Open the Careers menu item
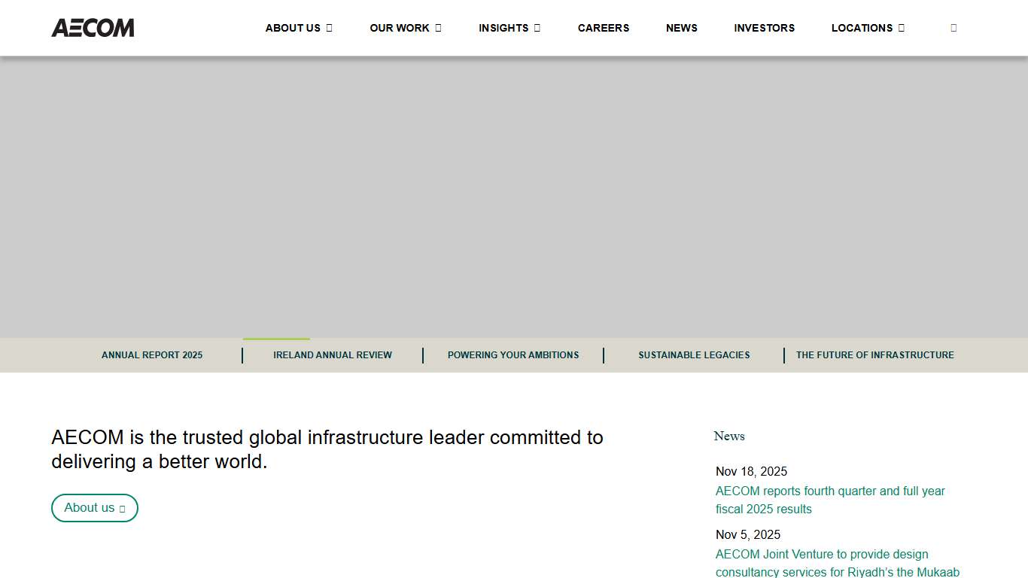 click(603, 28)
